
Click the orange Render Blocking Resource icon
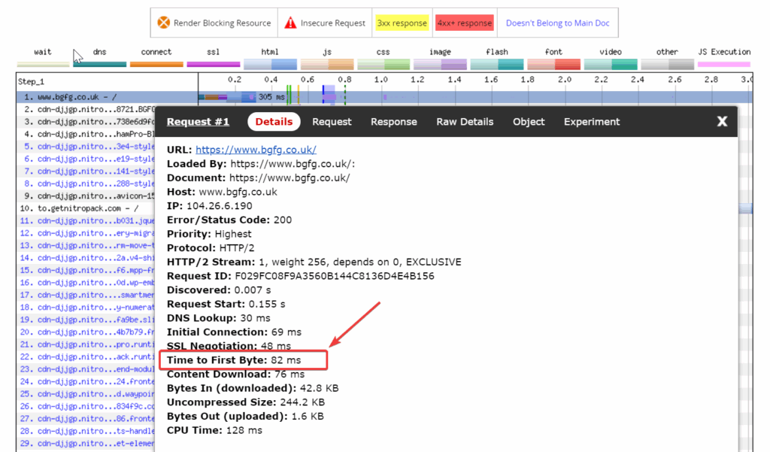click(x=163, y=23)
